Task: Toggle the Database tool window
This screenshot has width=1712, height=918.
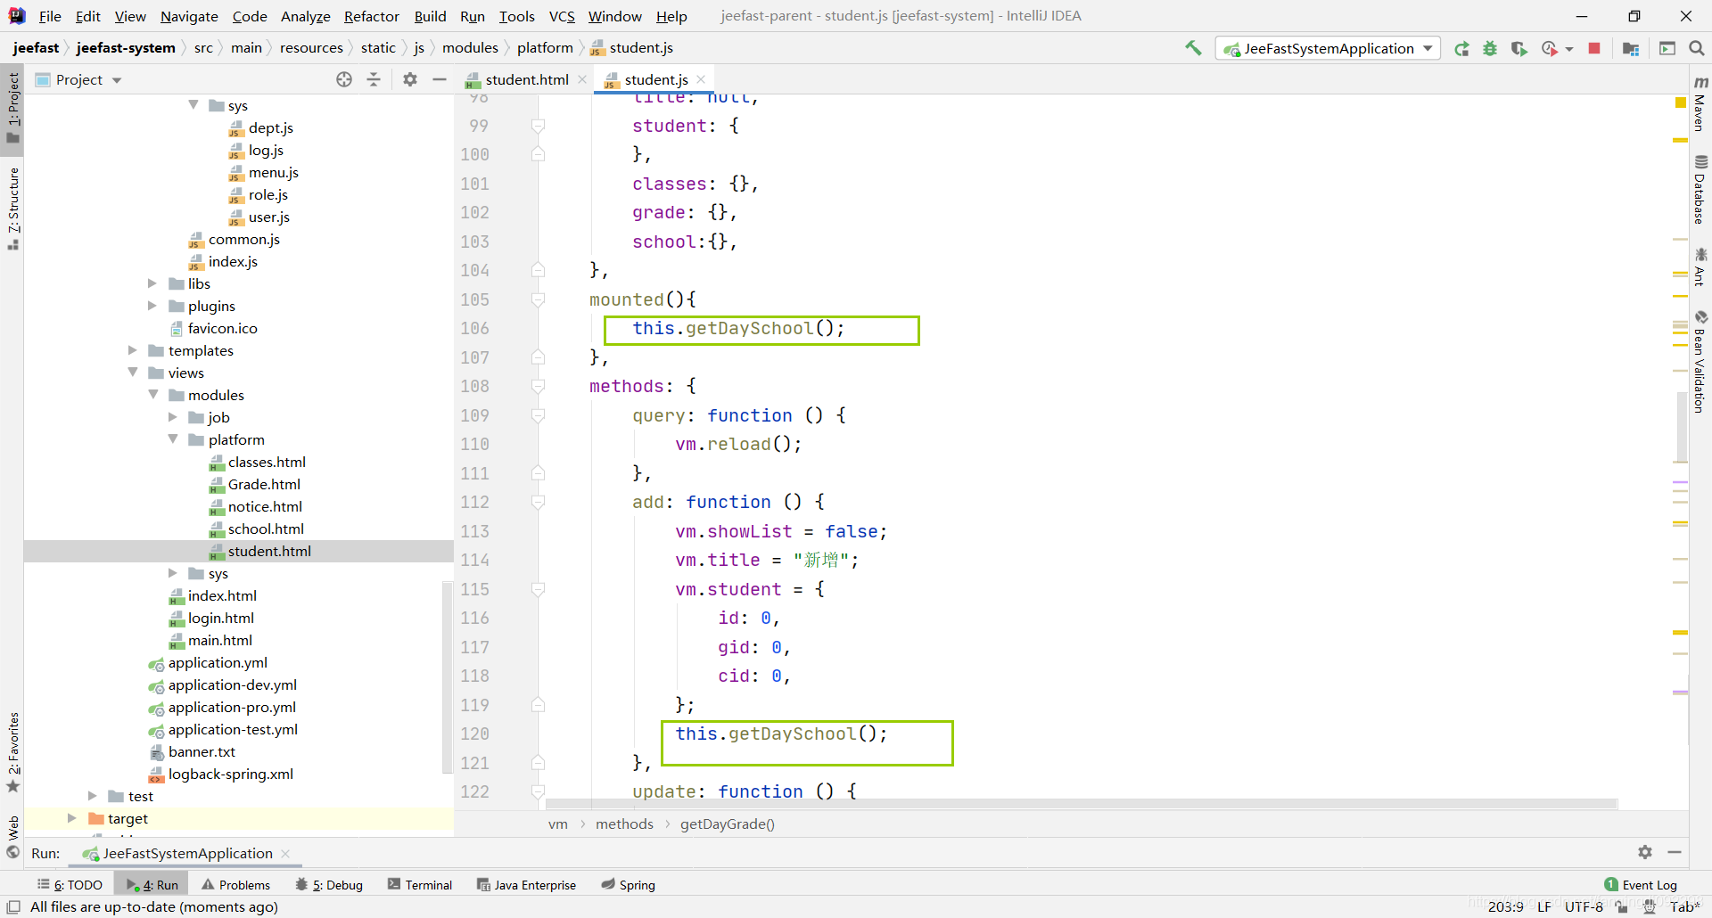Action: [x=1700, y=191]
